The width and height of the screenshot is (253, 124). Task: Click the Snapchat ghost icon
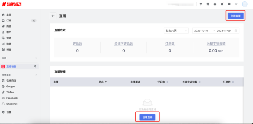[3, 104]
